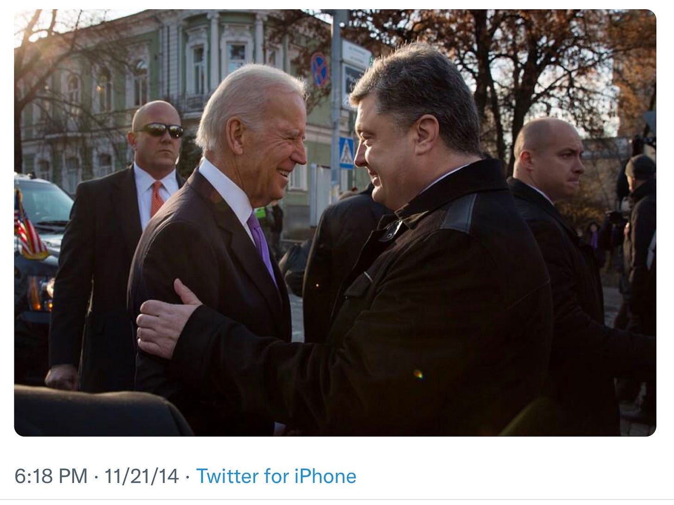The image size is (674, 505).
Task: Click the 6:18 PM tweet timestamp
Action: click(x=51, y=476)
